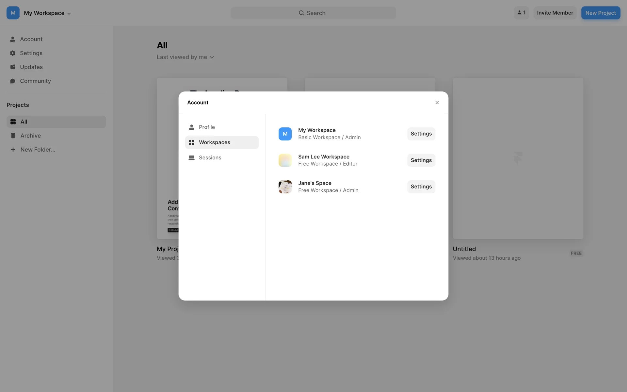The height and width of the screenshot is (392, 627).
Task: Open the Untitled project thumbnail
Action: (x=518, y=158)
